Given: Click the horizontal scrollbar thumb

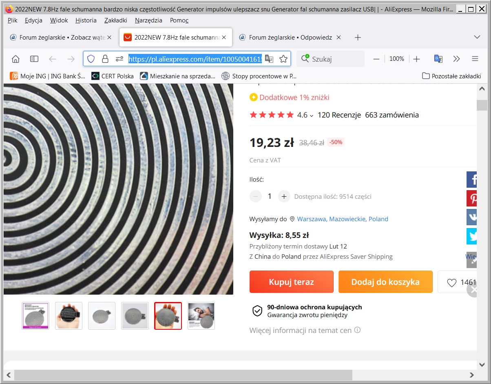Looking at the screenshot, I should click(183, 375).
